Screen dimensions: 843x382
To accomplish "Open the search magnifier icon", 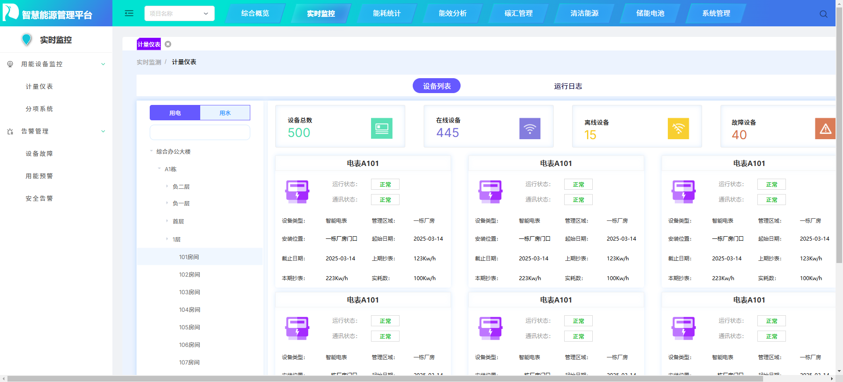I will point(823,14).
